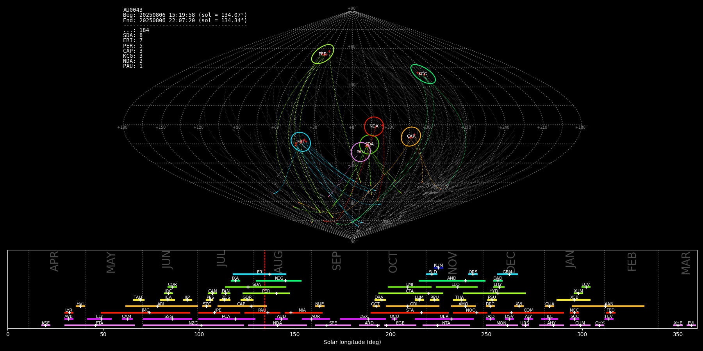Select the EVI shower bar in timeline

click(691, 325)
